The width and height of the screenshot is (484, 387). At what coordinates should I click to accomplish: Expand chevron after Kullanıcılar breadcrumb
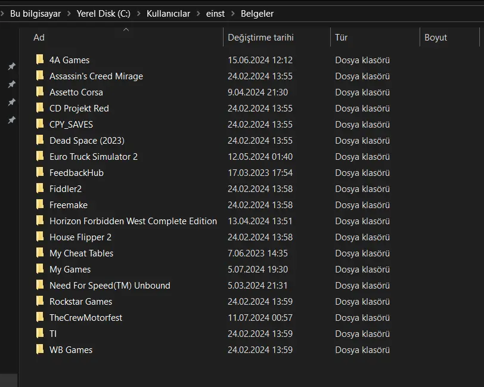tap(198, 14)
